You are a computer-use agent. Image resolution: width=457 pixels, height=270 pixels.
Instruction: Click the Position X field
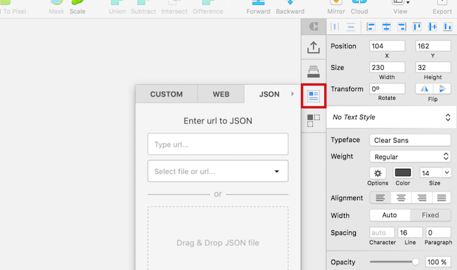pyautogui.click(x=387, y=46)
